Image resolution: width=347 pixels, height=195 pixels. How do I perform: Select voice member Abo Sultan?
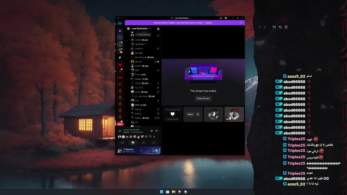click(x=145, y=57)
